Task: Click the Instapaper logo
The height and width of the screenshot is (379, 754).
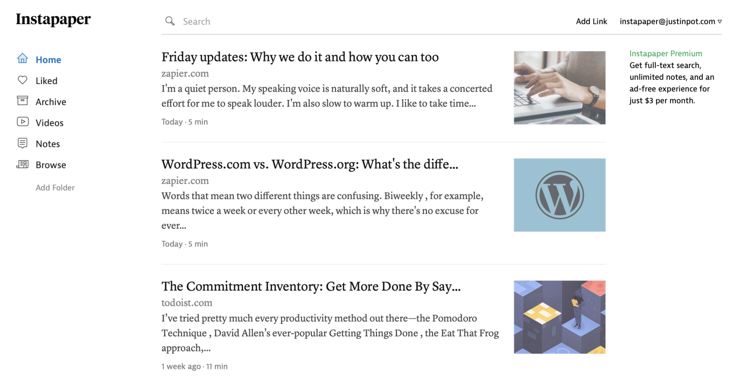Action: pos(53,20)
